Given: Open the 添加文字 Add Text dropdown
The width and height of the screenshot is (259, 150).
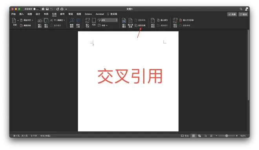Looking at the screenshot, I should (27, 20).
